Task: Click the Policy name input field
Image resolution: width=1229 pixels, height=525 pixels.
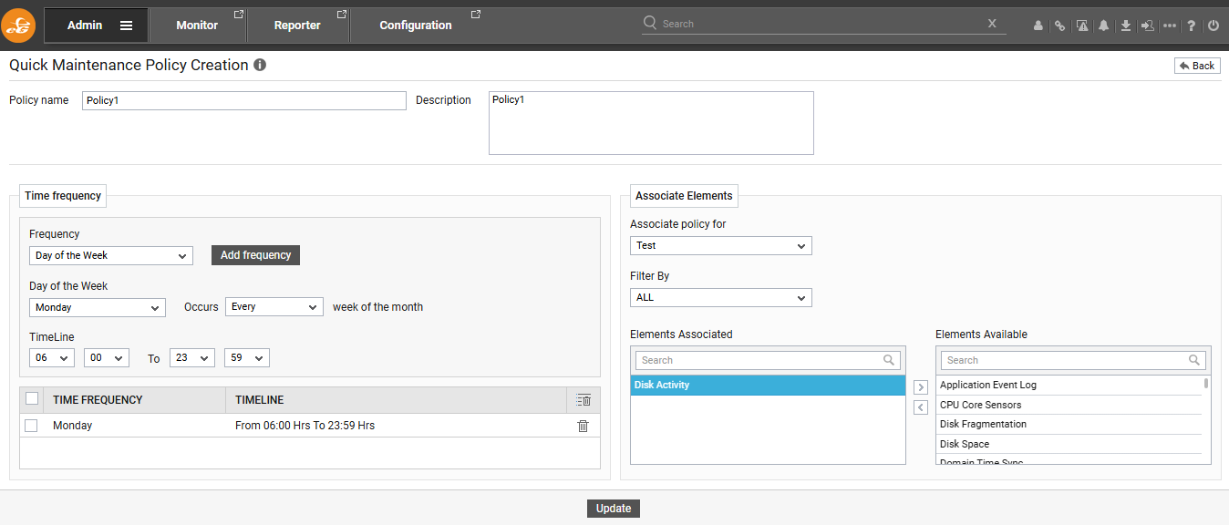Action: tap(243, 101)
